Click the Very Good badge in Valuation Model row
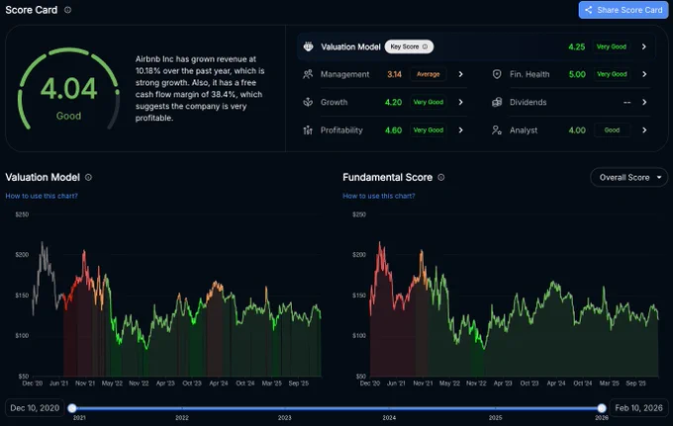Viewport: 673px width, 426px height. [x=612, y=46]
